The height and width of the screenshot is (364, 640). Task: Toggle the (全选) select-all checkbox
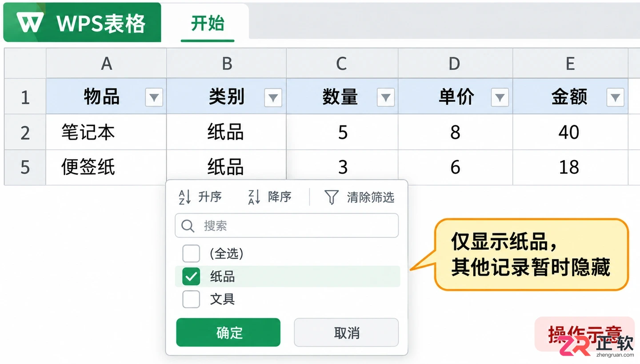191,254
